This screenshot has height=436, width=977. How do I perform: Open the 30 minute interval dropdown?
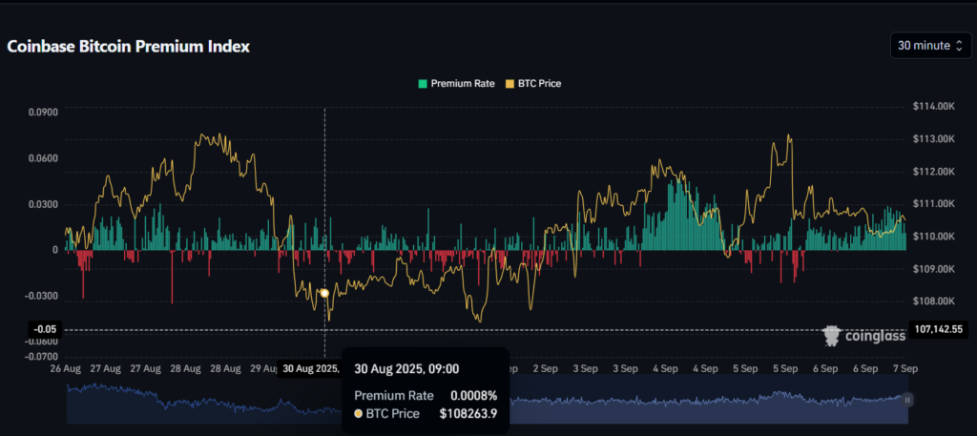(x=930, y=46)
